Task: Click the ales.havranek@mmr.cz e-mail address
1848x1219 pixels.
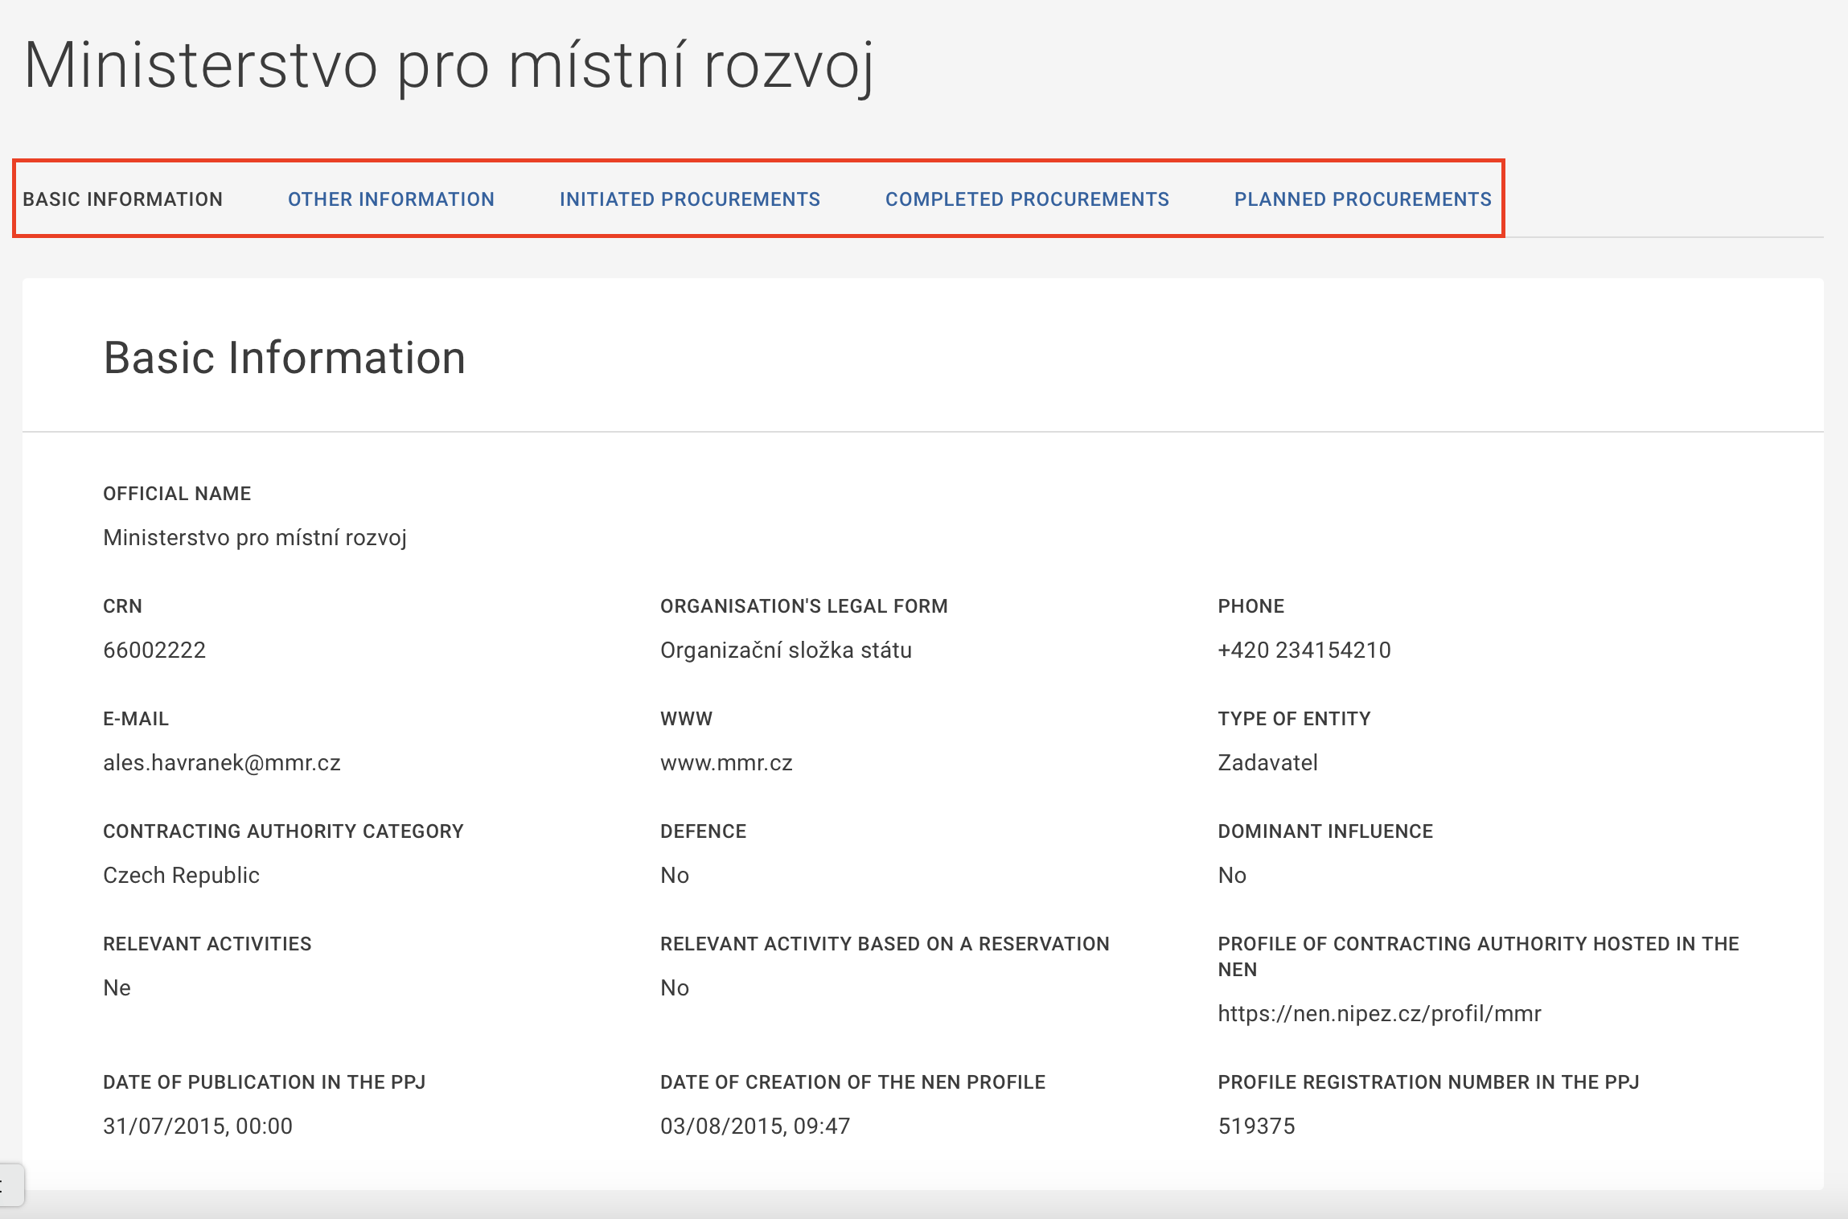Action: (222, 762)
